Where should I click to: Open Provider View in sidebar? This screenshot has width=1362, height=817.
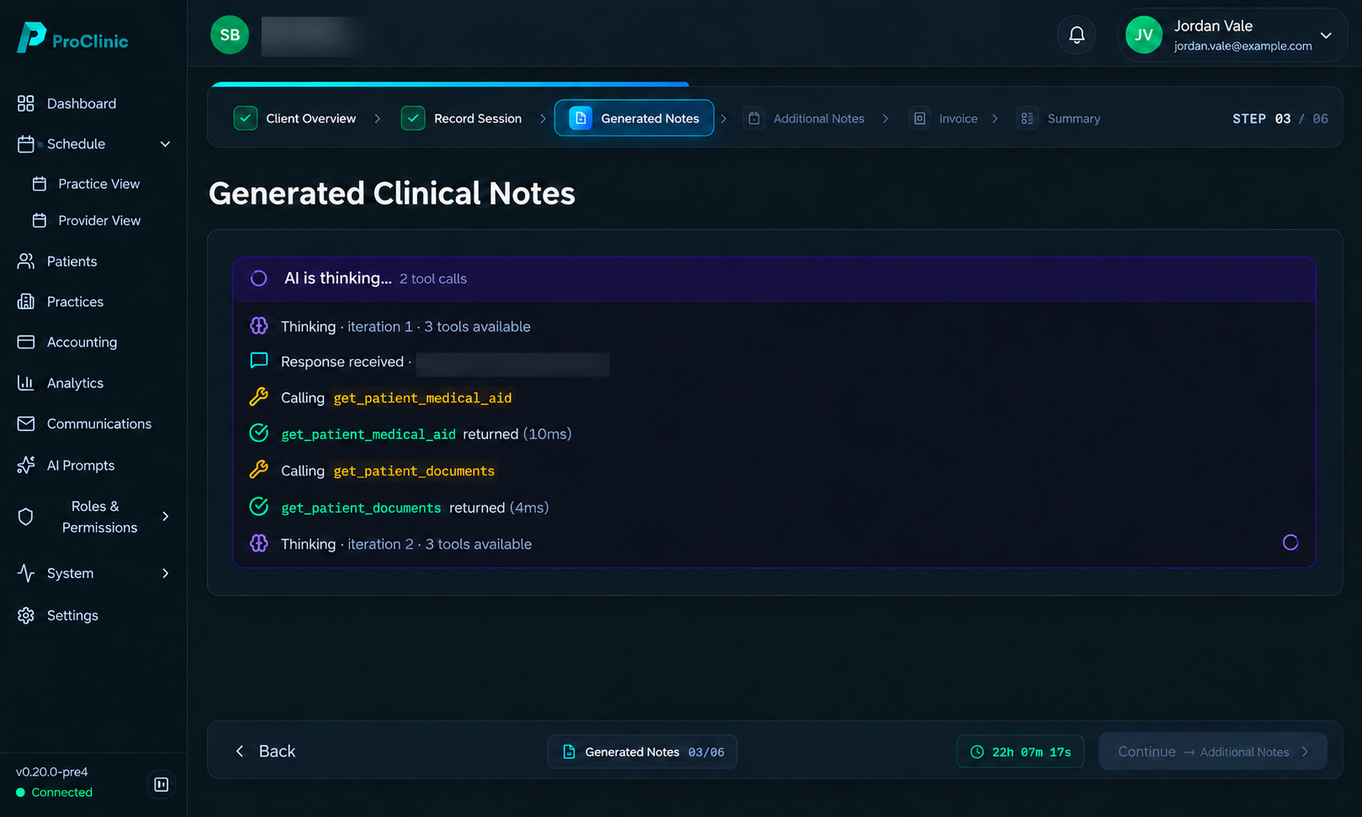click(86, 220)
